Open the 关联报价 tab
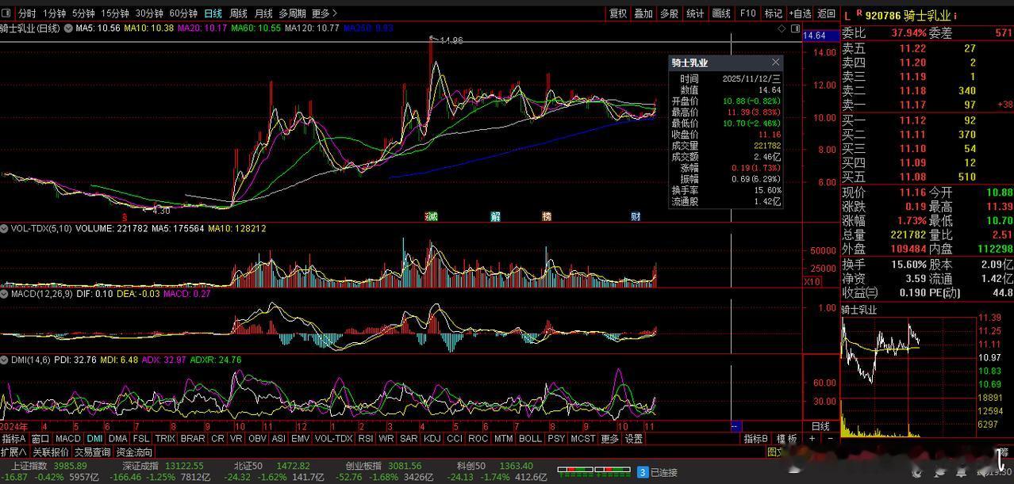The width and height of the screenshot is (1014, 484). tap(51, 452)
